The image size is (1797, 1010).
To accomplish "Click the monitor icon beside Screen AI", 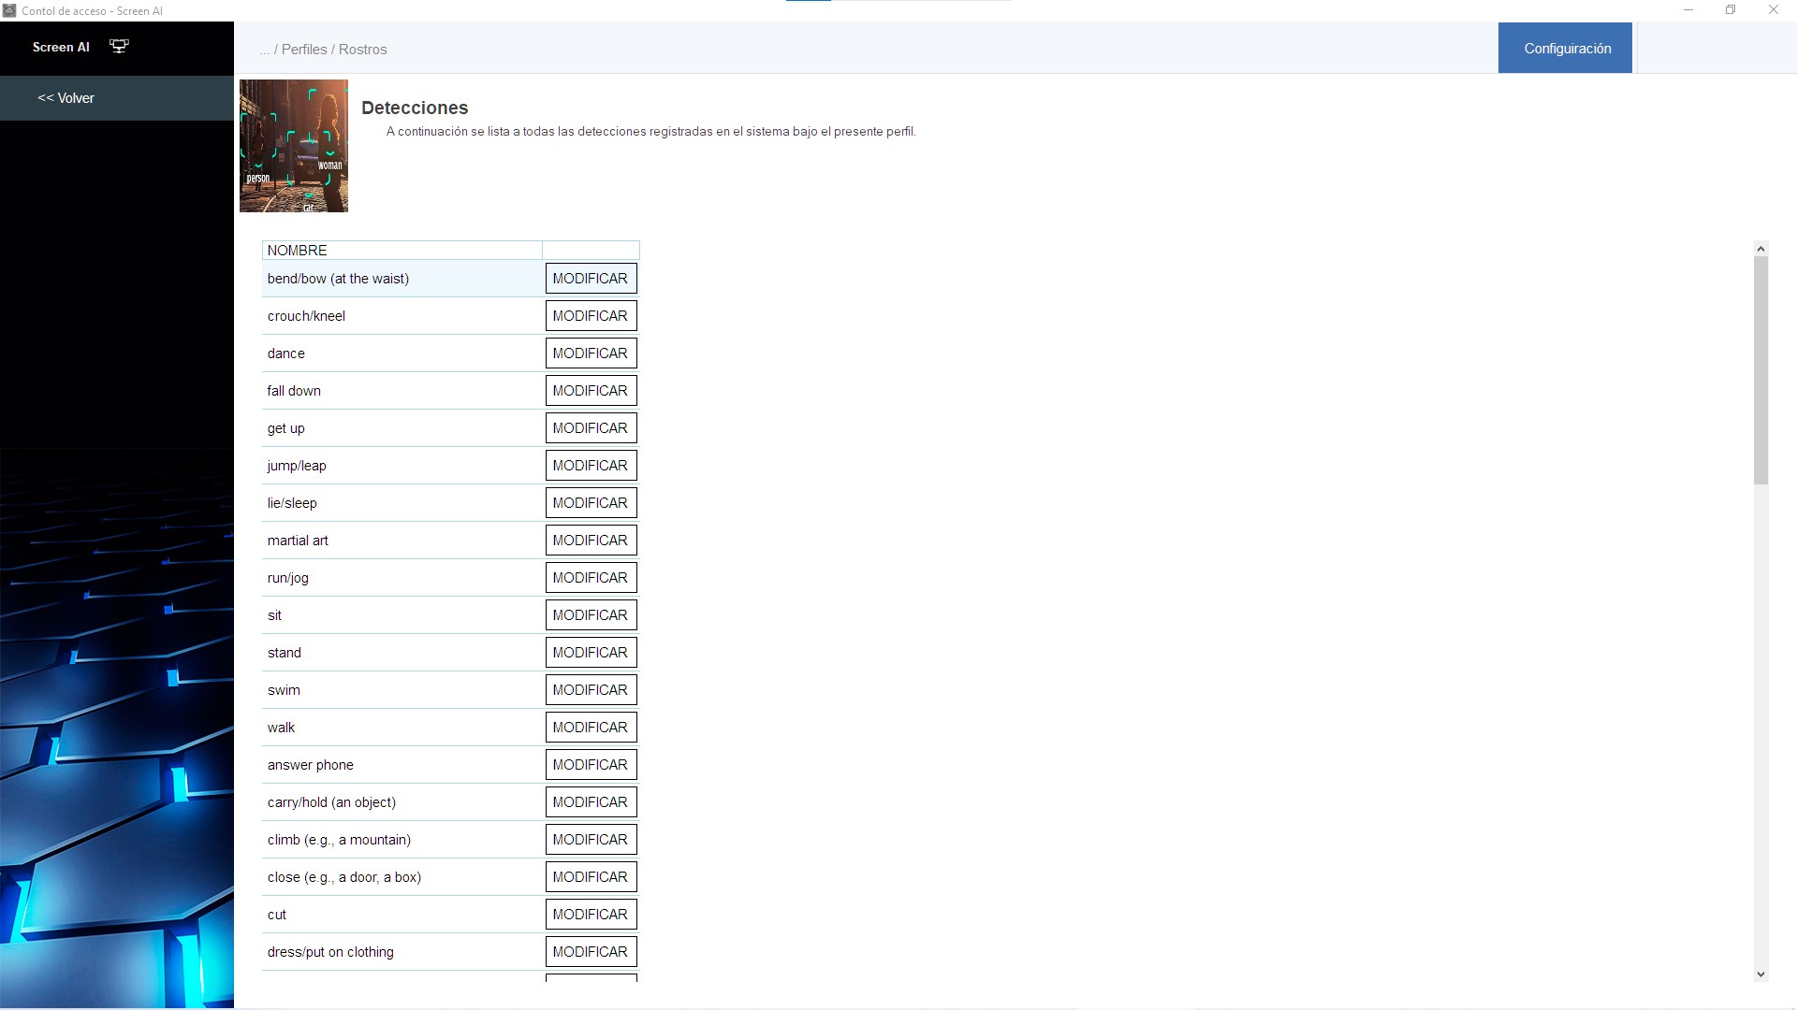I will coord(119,47).
